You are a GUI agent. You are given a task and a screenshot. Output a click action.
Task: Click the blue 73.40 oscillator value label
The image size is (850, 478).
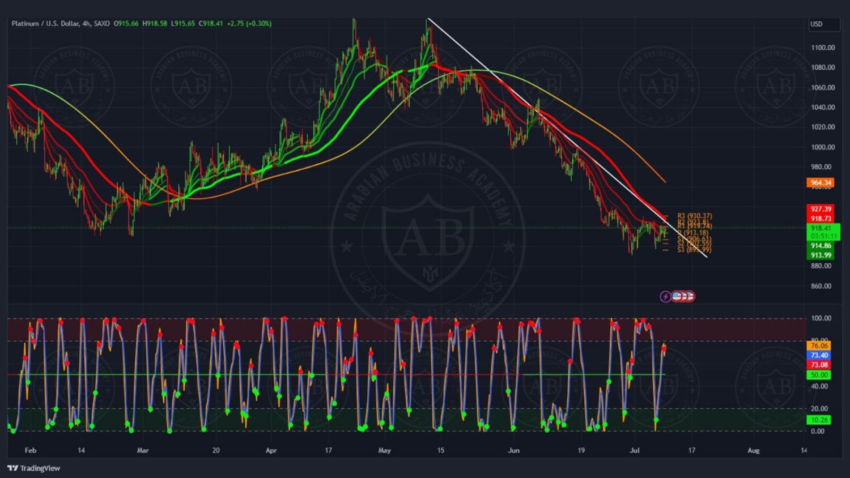(x=819, y=355)
